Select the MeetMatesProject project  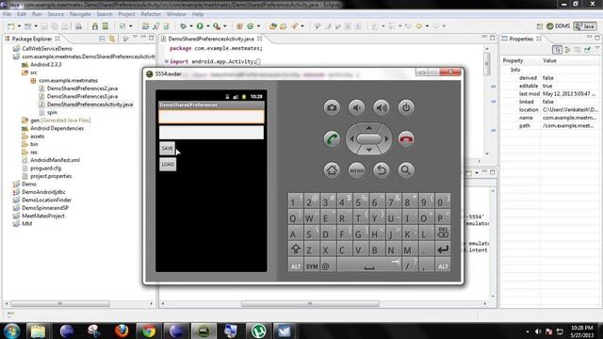tap(43, 216)
